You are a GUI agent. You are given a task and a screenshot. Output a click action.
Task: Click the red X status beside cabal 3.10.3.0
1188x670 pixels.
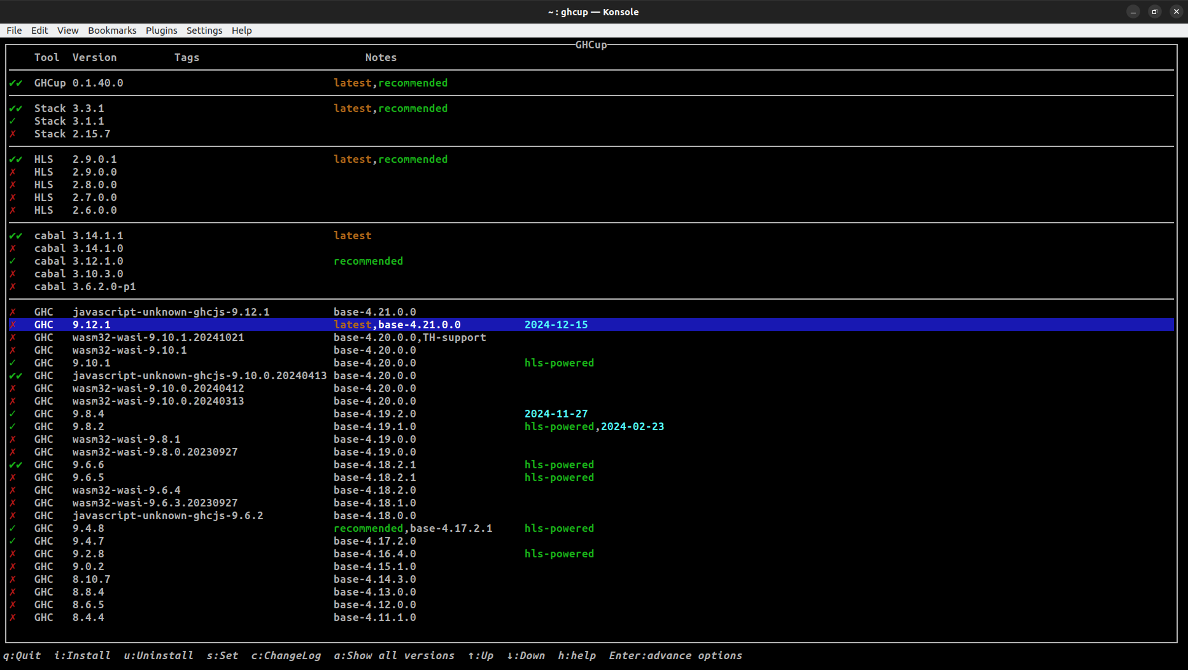(x=13, y=274)
